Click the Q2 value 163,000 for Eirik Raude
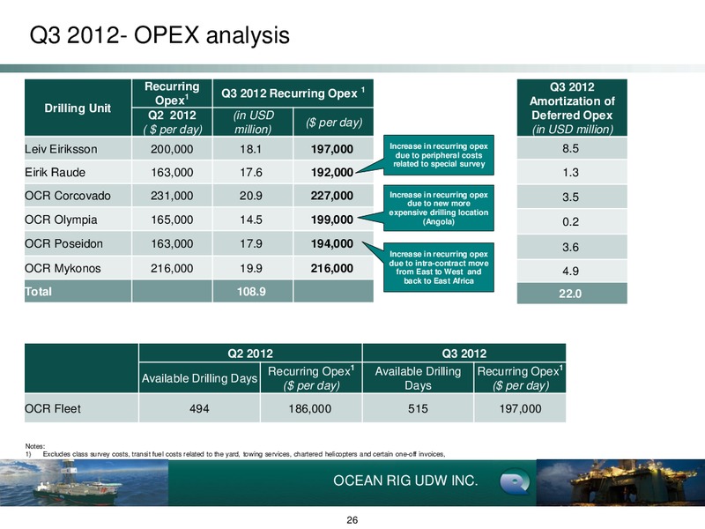 172,172
